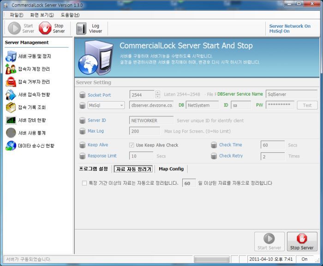Click database icon beside Check Time
The image size is (323, 266).
pyautogui.click(x=214, y=145)
